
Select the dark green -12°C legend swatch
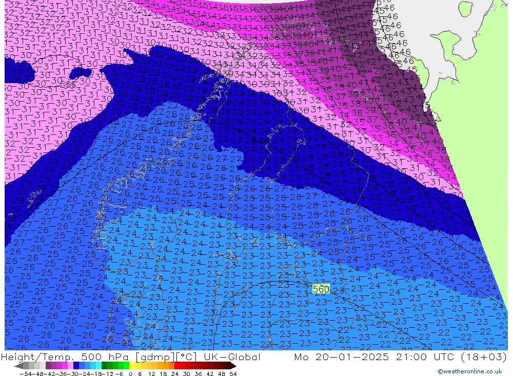[x=104, y=366]
